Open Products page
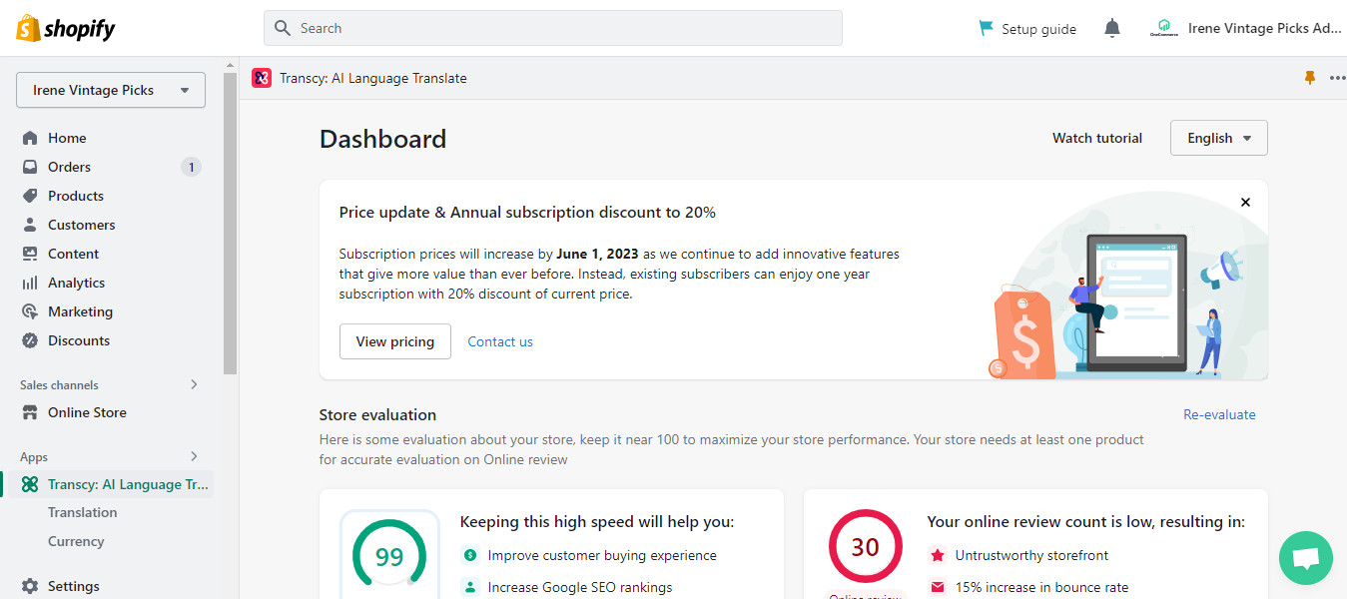This screenshot has height=599, width=1347. pyautogui.click(x=76, y=196)
